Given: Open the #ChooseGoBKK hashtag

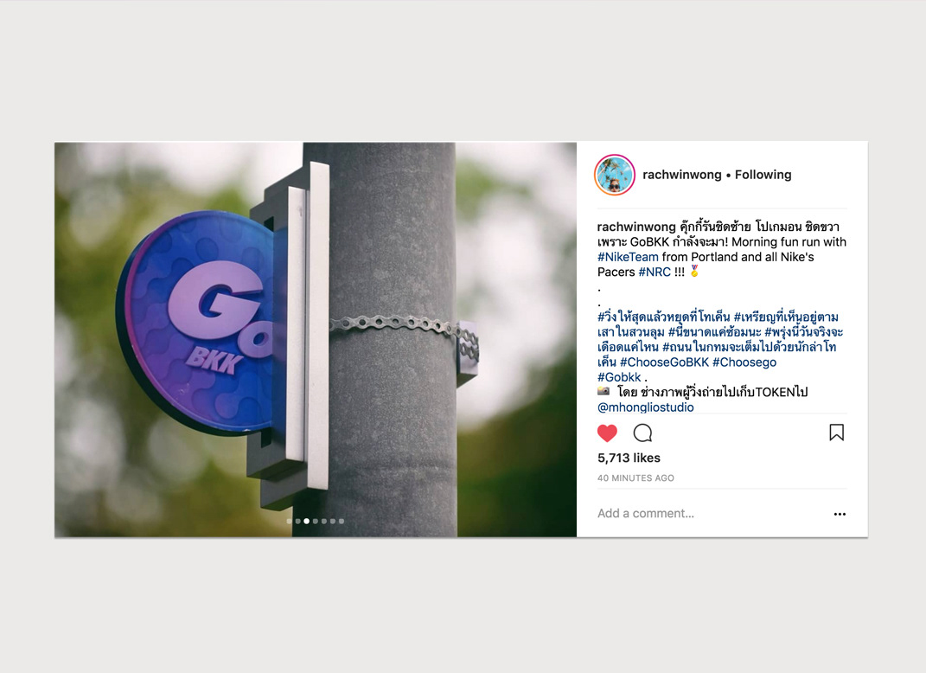Looking at the screenshot, I should point(664,362).
